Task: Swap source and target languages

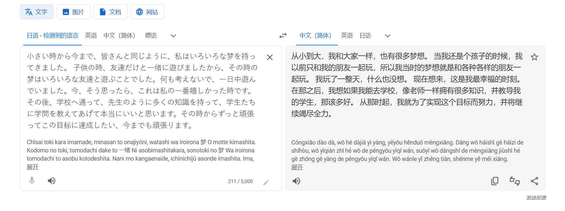Action: 283,36
